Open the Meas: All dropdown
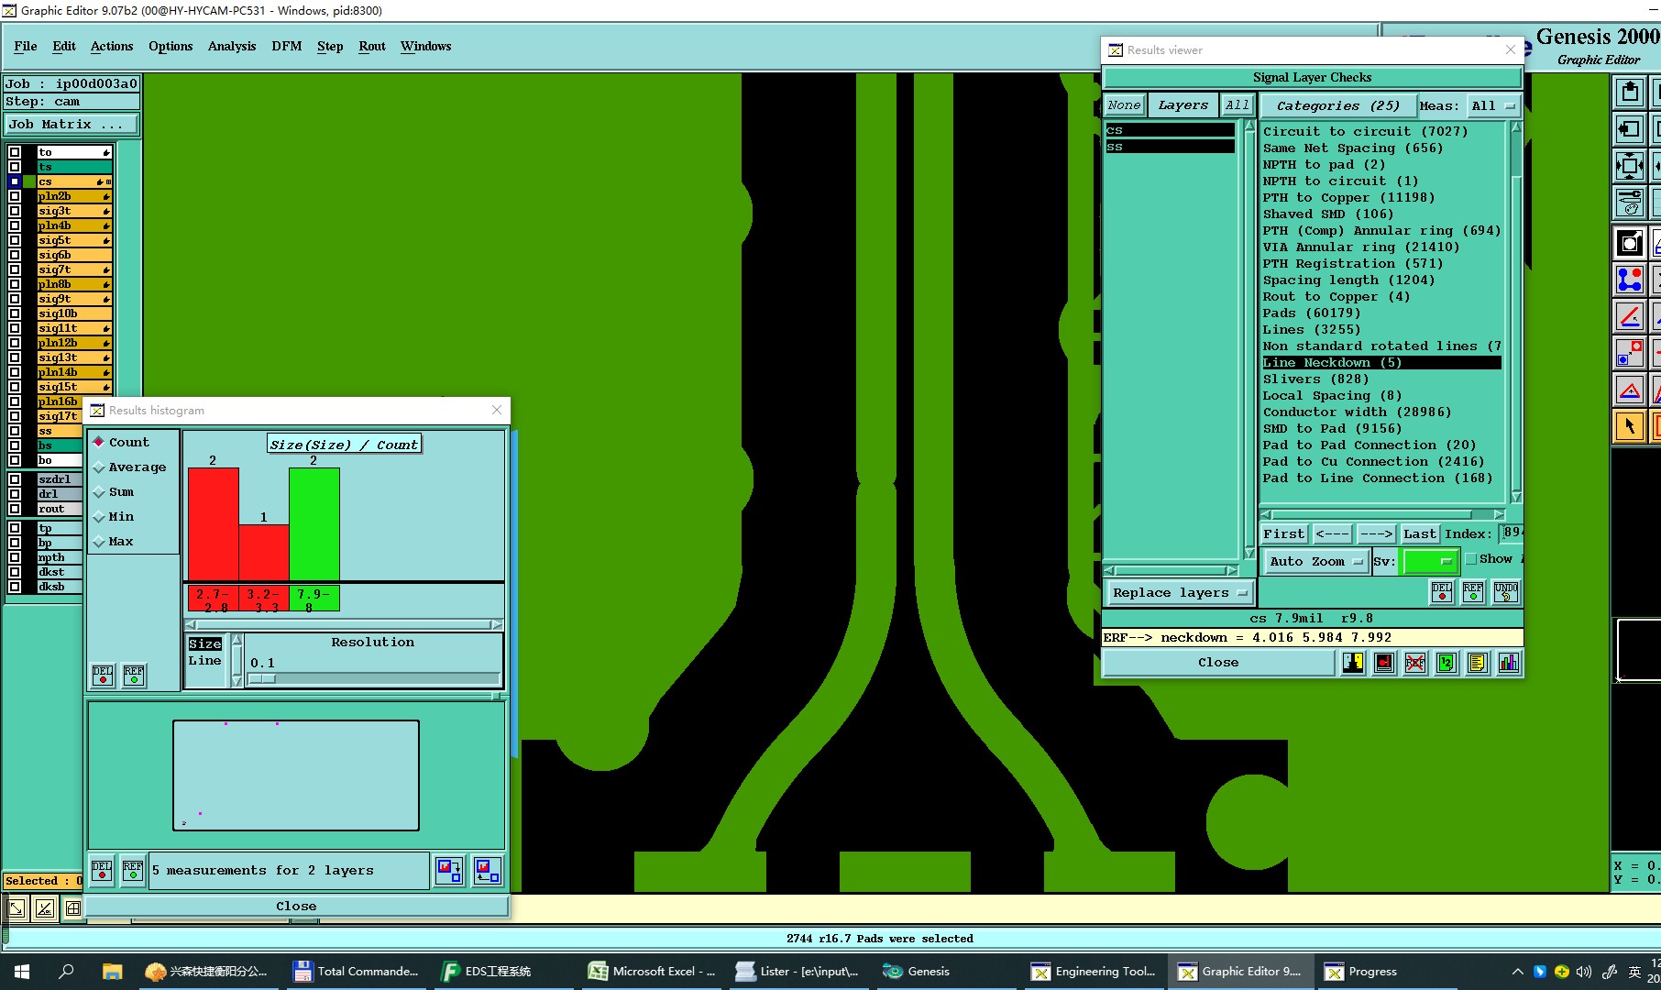 (1492, 106)
